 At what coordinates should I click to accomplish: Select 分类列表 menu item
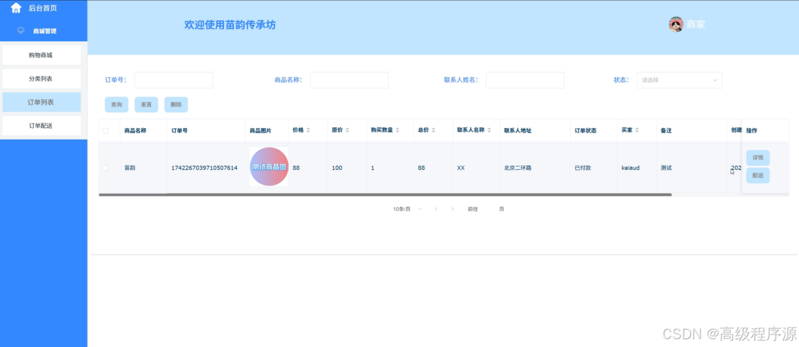[x=41, y=79]
